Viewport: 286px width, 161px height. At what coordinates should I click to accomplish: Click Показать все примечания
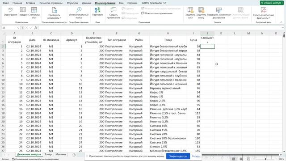[x=157, y=13]
